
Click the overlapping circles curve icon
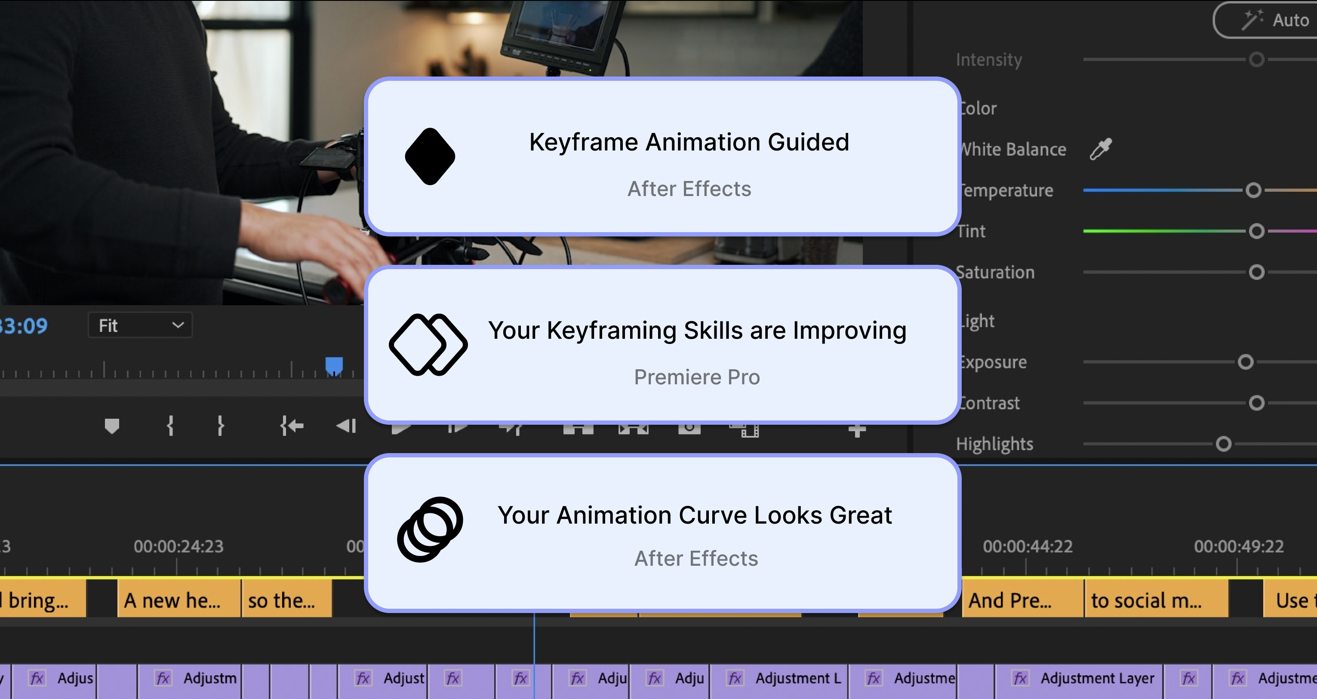pos(430,529)
